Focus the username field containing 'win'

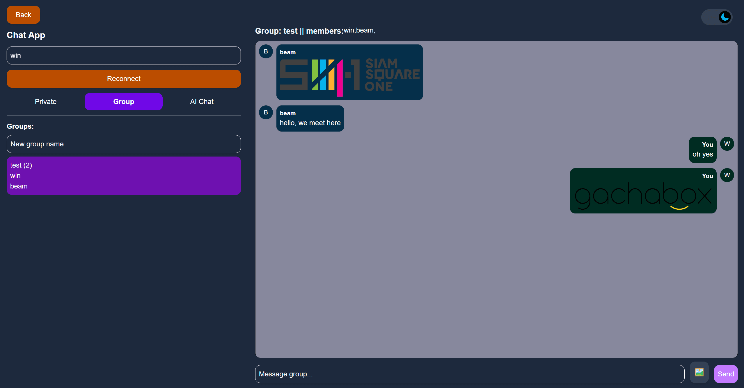tap(124, 55)
